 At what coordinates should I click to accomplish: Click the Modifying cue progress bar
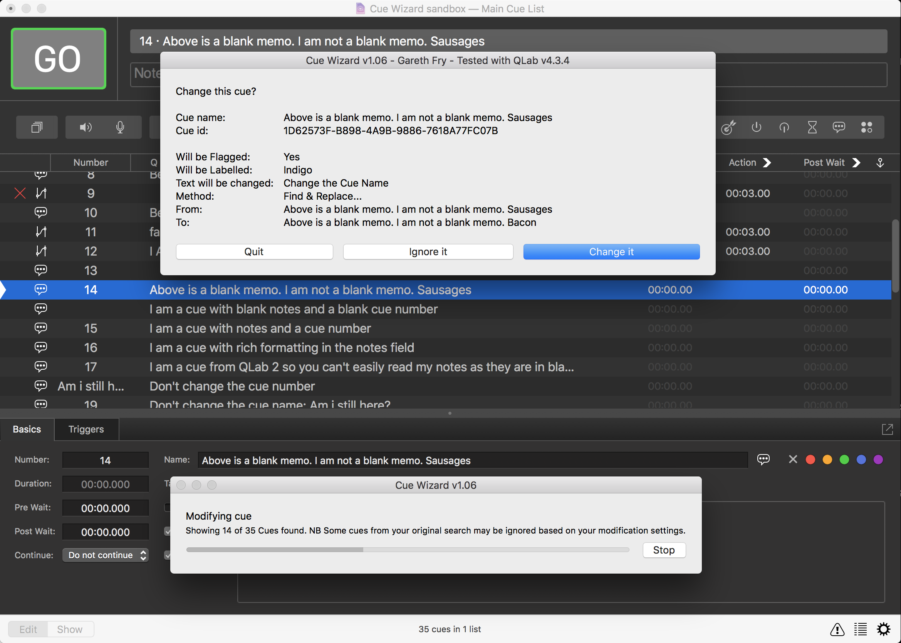point(408,550)
